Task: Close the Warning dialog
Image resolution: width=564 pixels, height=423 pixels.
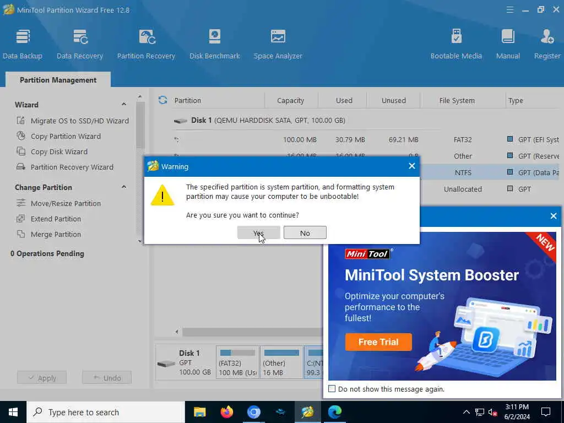Action: coord(412,166)
